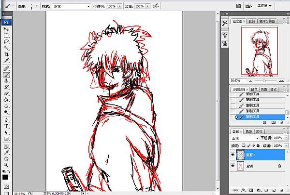The height and width of the screenshot is (195, 290).
Task: Open brush opacity slider arrow
Action: click(x=120, y=6)
